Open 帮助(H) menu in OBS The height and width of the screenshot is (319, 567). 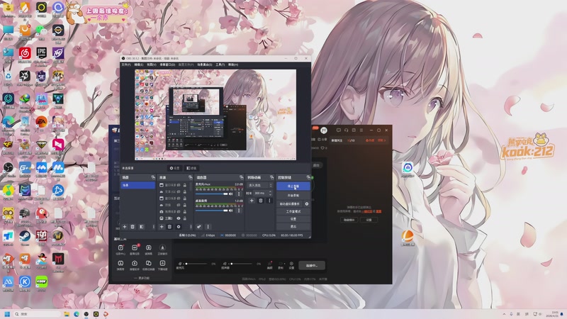pos(233,65)
